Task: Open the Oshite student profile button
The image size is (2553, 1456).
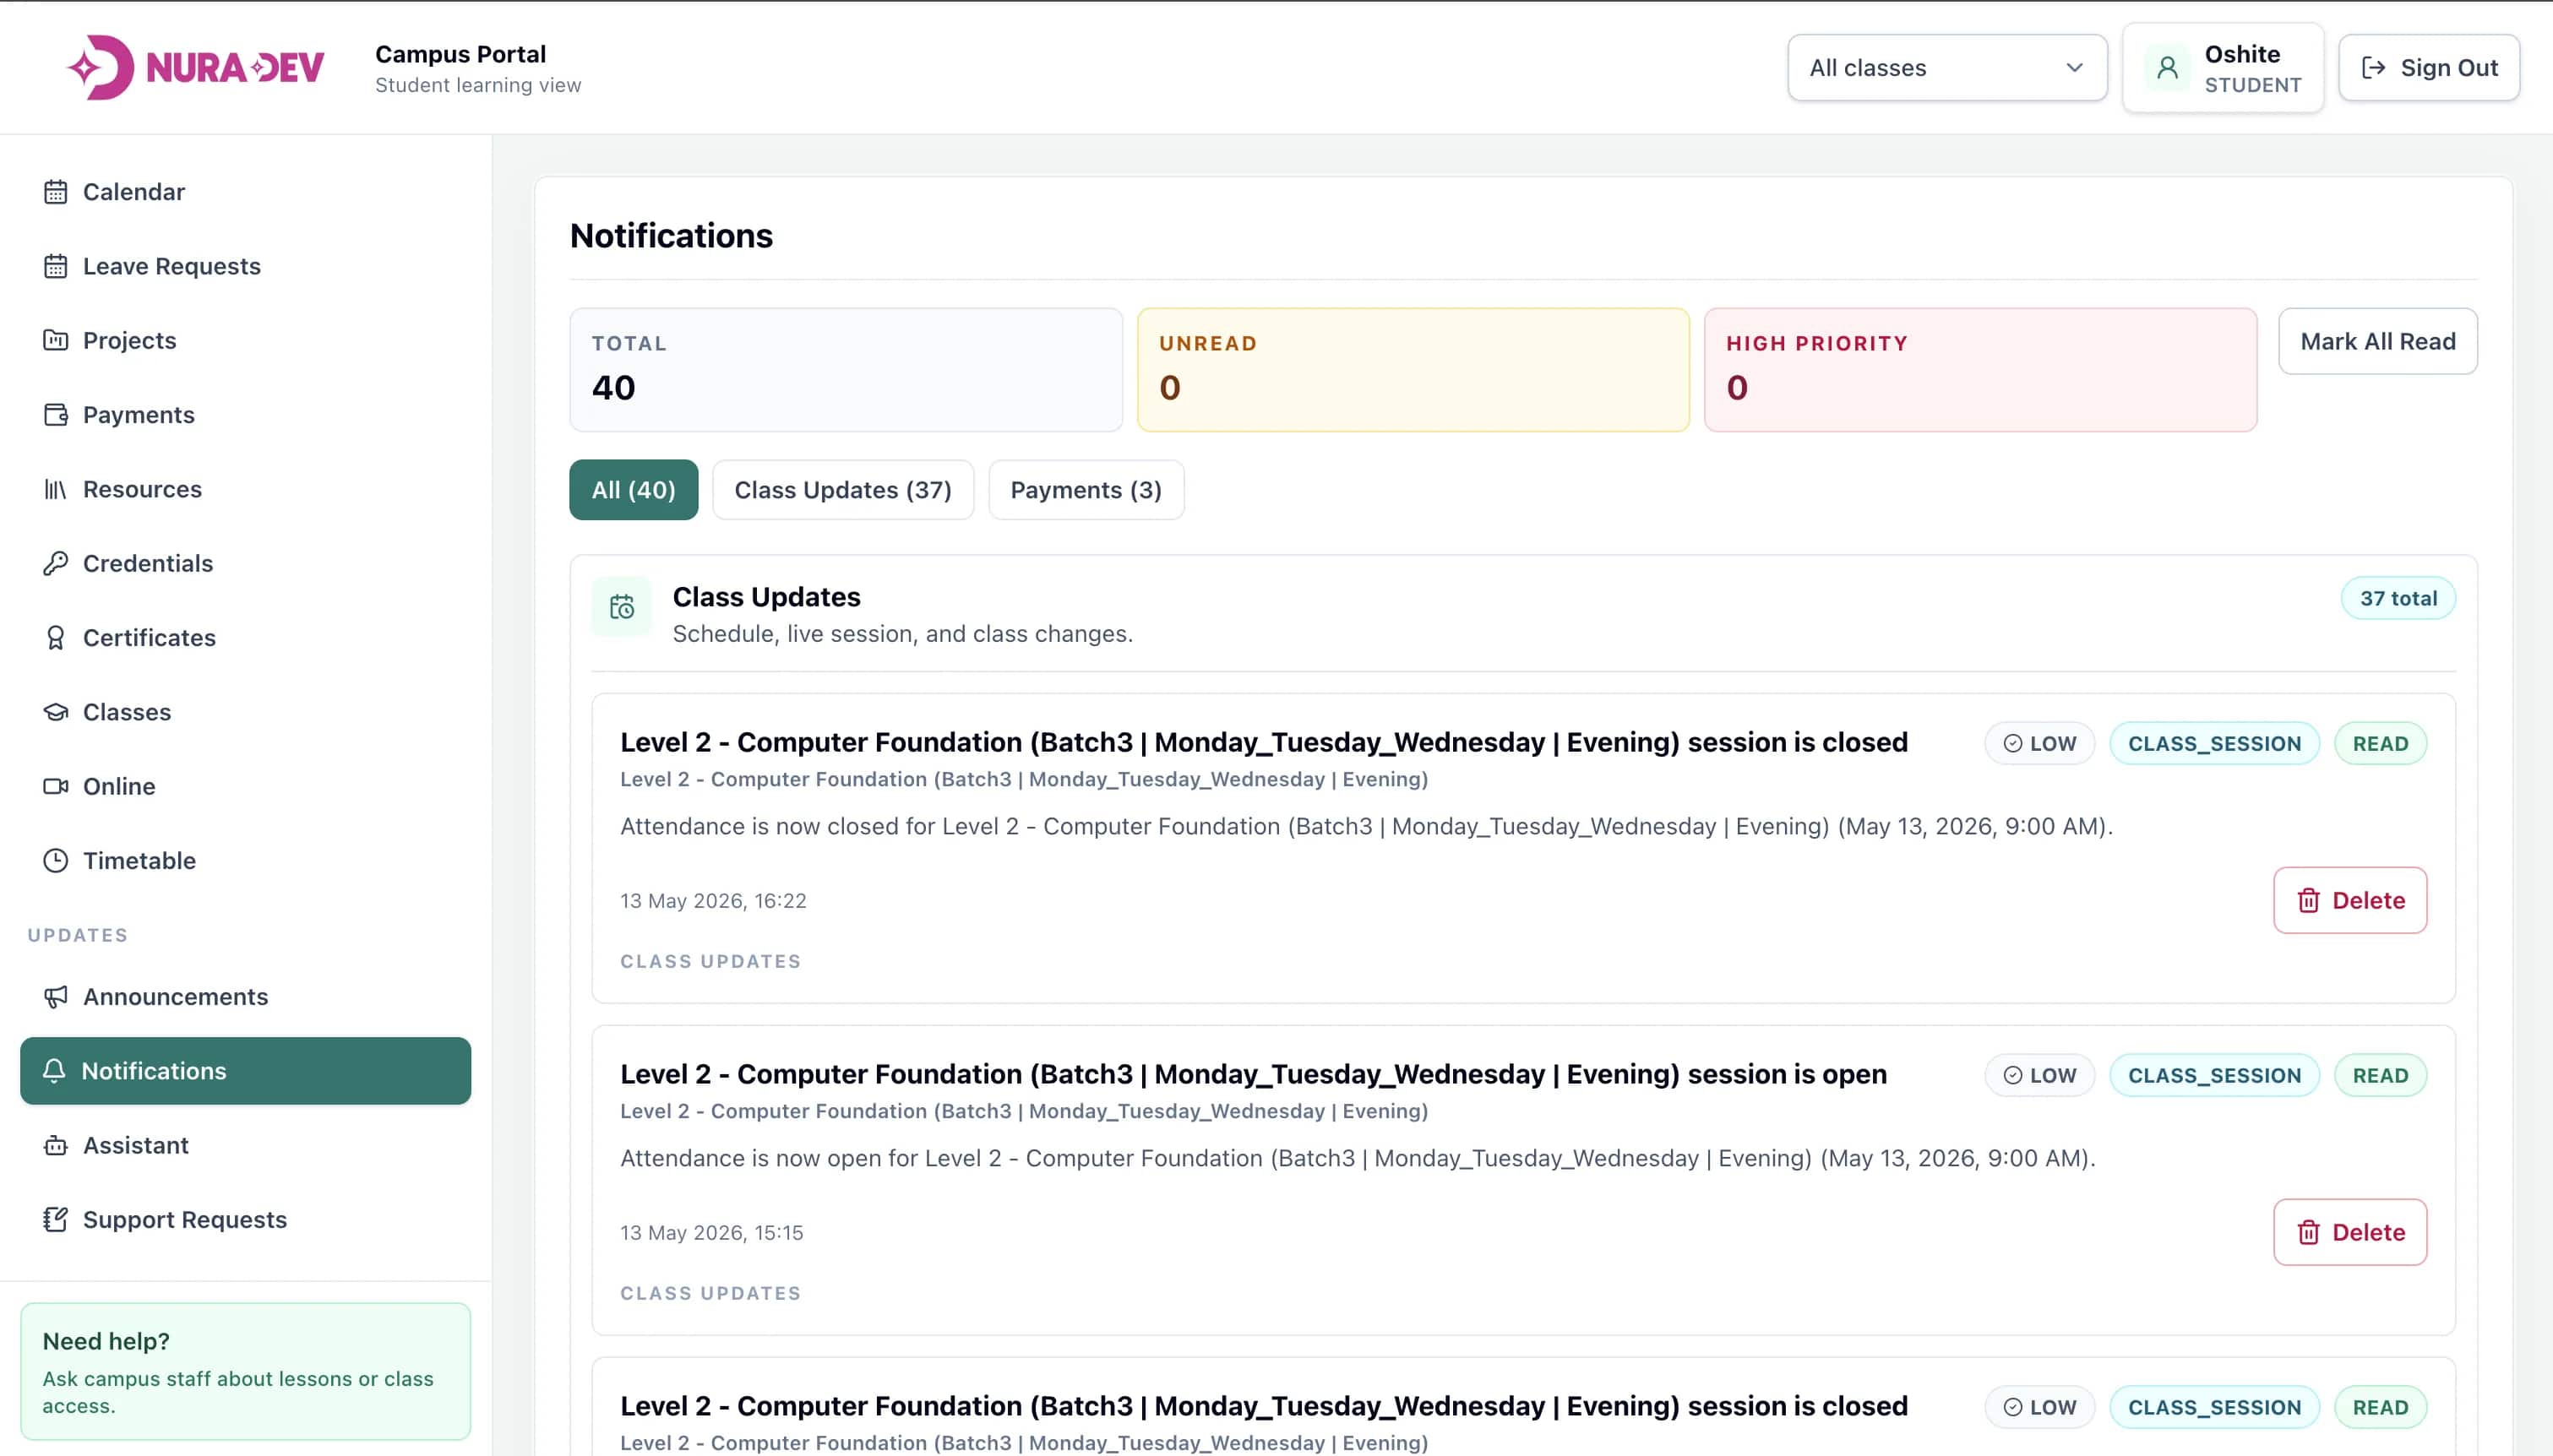Action: (2222, 68)
